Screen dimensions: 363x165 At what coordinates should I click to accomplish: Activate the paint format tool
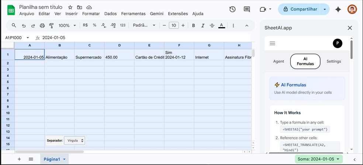click(51, 25)
